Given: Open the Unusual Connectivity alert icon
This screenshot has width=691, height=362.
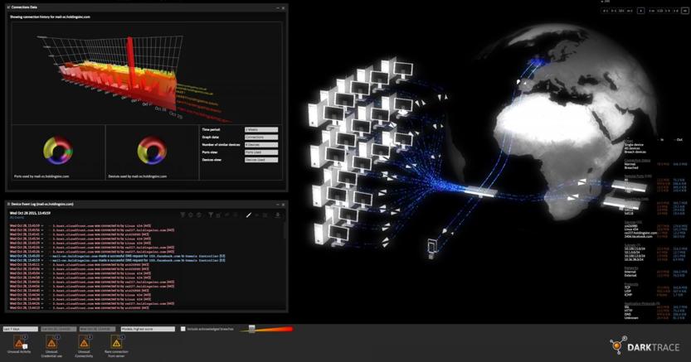Looking at the screenshot, I should [x=84, y=342].
